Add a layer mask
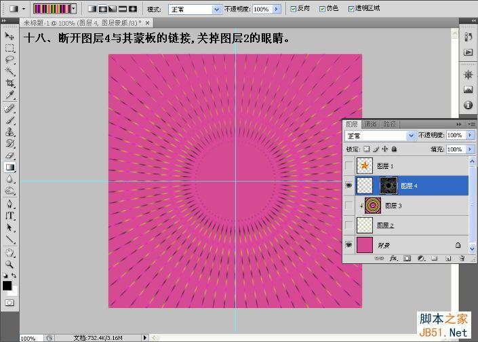 click(x=407, y=259)
